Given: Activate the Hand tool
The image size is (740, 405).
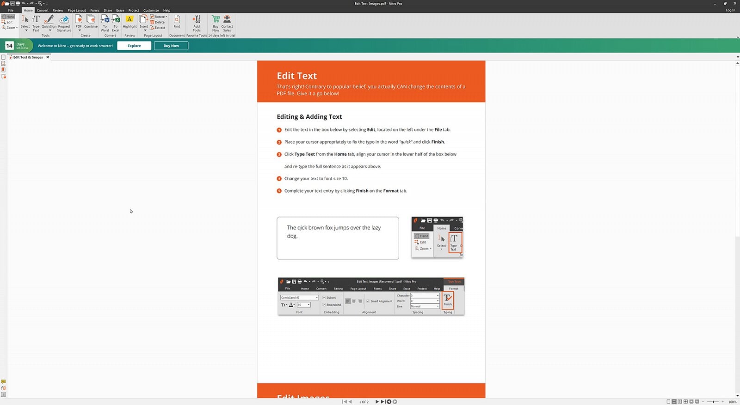Looking at the screenshot, I should click(x=8, y=17).
